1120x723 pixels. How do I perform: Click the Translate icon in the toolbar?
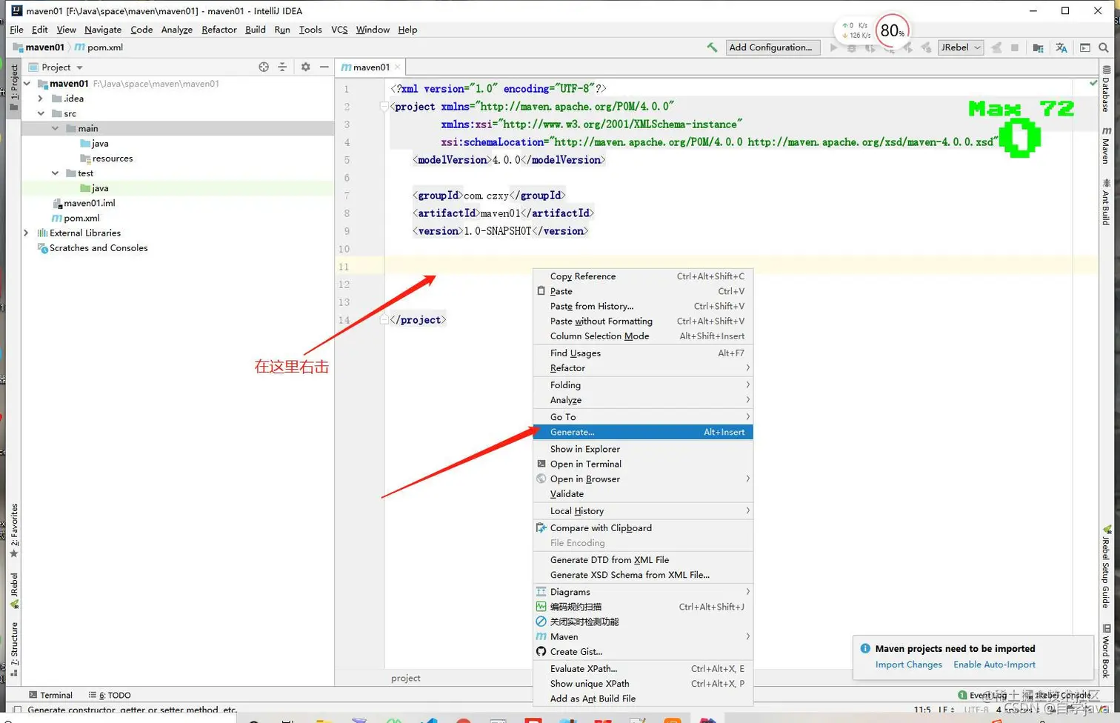pos(1061,47)
